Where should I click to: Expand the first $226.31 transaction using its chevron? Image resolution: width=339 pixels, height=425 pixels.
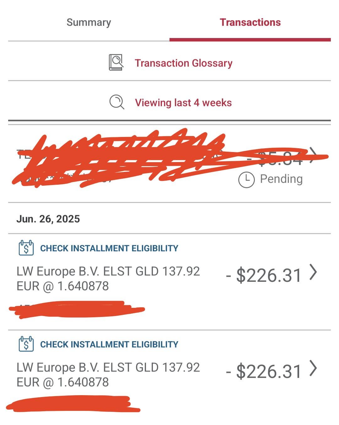tap(313, 272)
